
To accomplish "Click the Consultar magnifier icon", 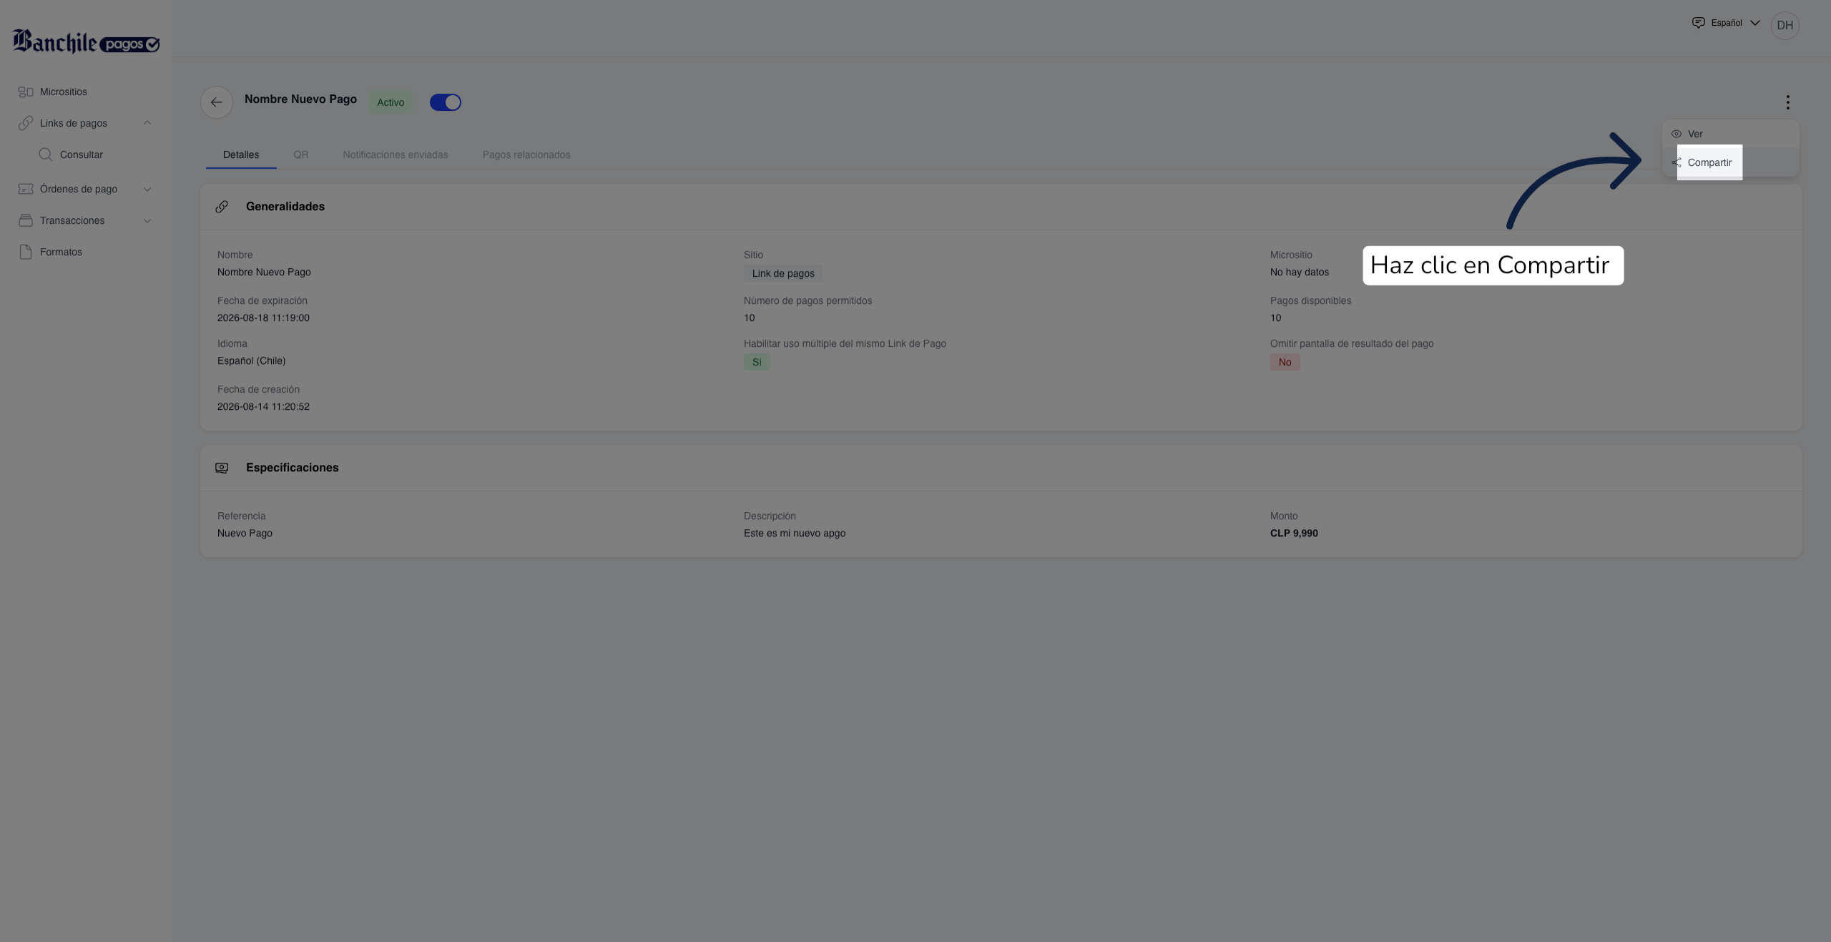I will pos(46,154).
